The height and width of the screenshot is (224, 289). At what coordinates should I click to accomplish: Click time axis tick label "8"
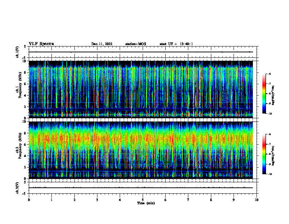point(211,200)
